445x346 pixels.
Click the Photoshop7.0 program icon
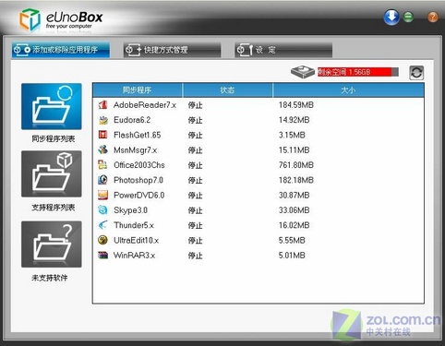coord(102,180)
